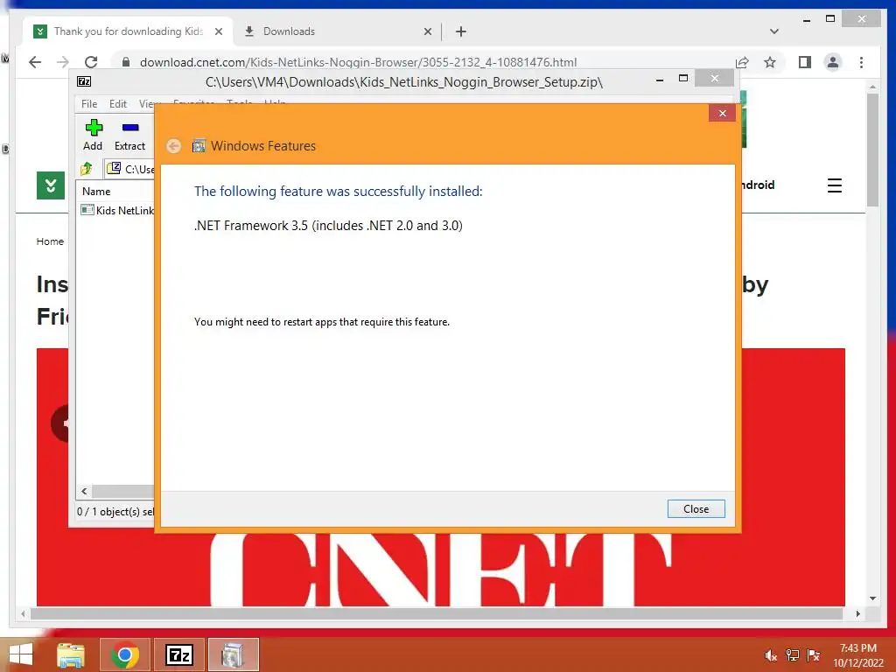Click Close button in Windows Features dialog
Image resolution: width=896 pixels, height=672 pixels.
click(696, 508)
